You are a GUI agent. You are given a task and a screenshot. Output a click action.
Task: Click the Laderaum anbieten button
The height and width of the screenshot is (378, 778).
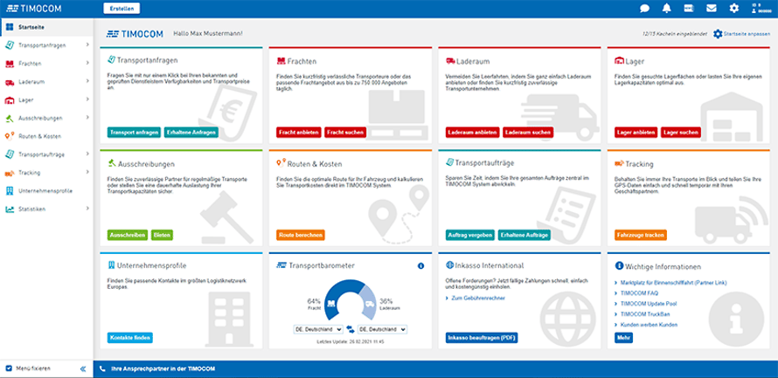coord(472,133)
